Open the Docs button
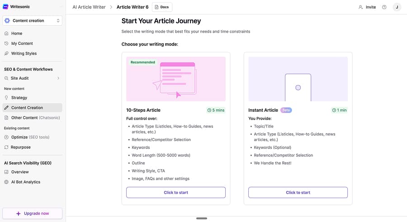The image size is (407, 222). coord(162,7)
